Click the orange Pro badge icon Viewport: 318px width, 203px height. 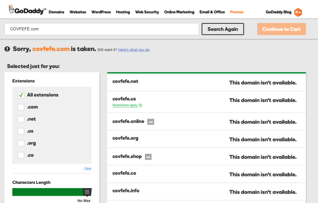tap(298, 12)
